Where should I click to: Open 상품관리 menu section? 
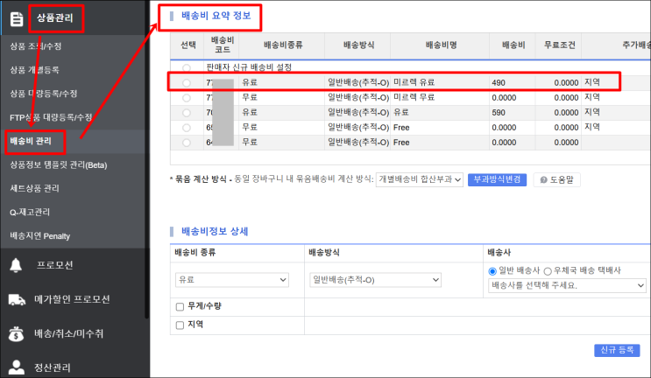pyautogui.click(x=55, y=17)
